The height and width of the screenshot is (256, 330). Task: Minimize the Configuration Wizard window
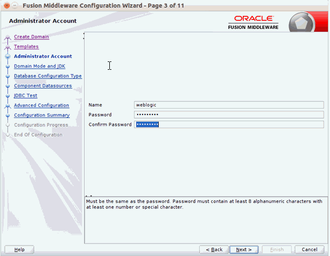(15, 5)
